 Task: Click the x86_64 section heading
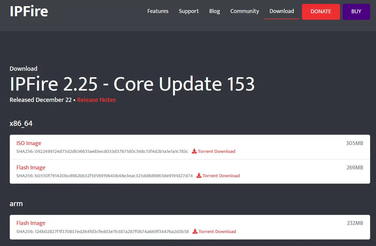(x=21, y=123)
